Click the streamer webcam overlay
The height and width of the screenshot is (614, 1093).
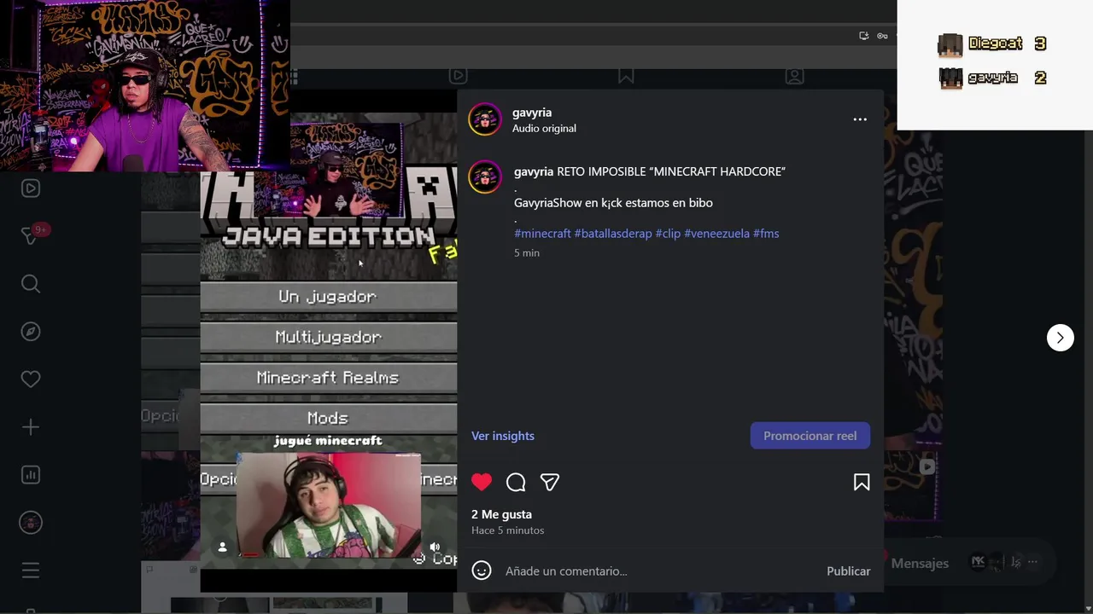(145, 85)
